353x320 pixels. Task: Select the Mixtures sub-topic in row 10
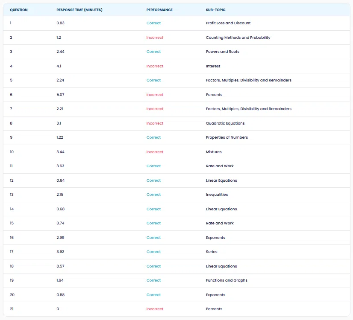(214, 152)
